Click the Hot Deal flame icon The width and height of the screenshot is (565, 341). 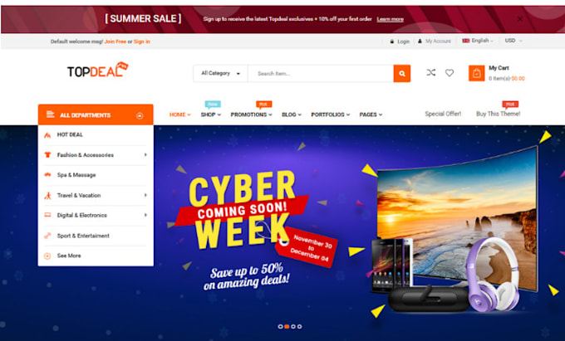pos(47,135)
